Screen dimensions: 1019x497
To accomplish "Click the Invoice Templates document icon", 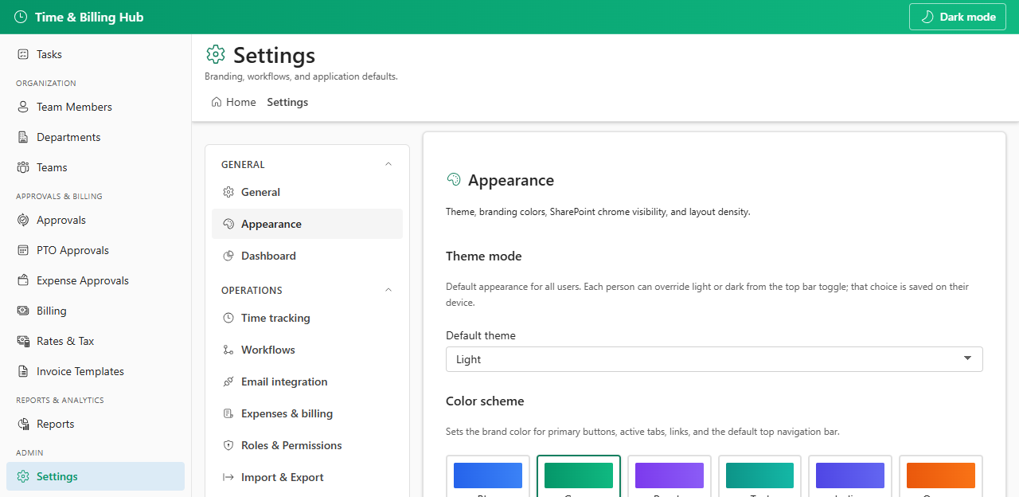I will tap(23, 371).
